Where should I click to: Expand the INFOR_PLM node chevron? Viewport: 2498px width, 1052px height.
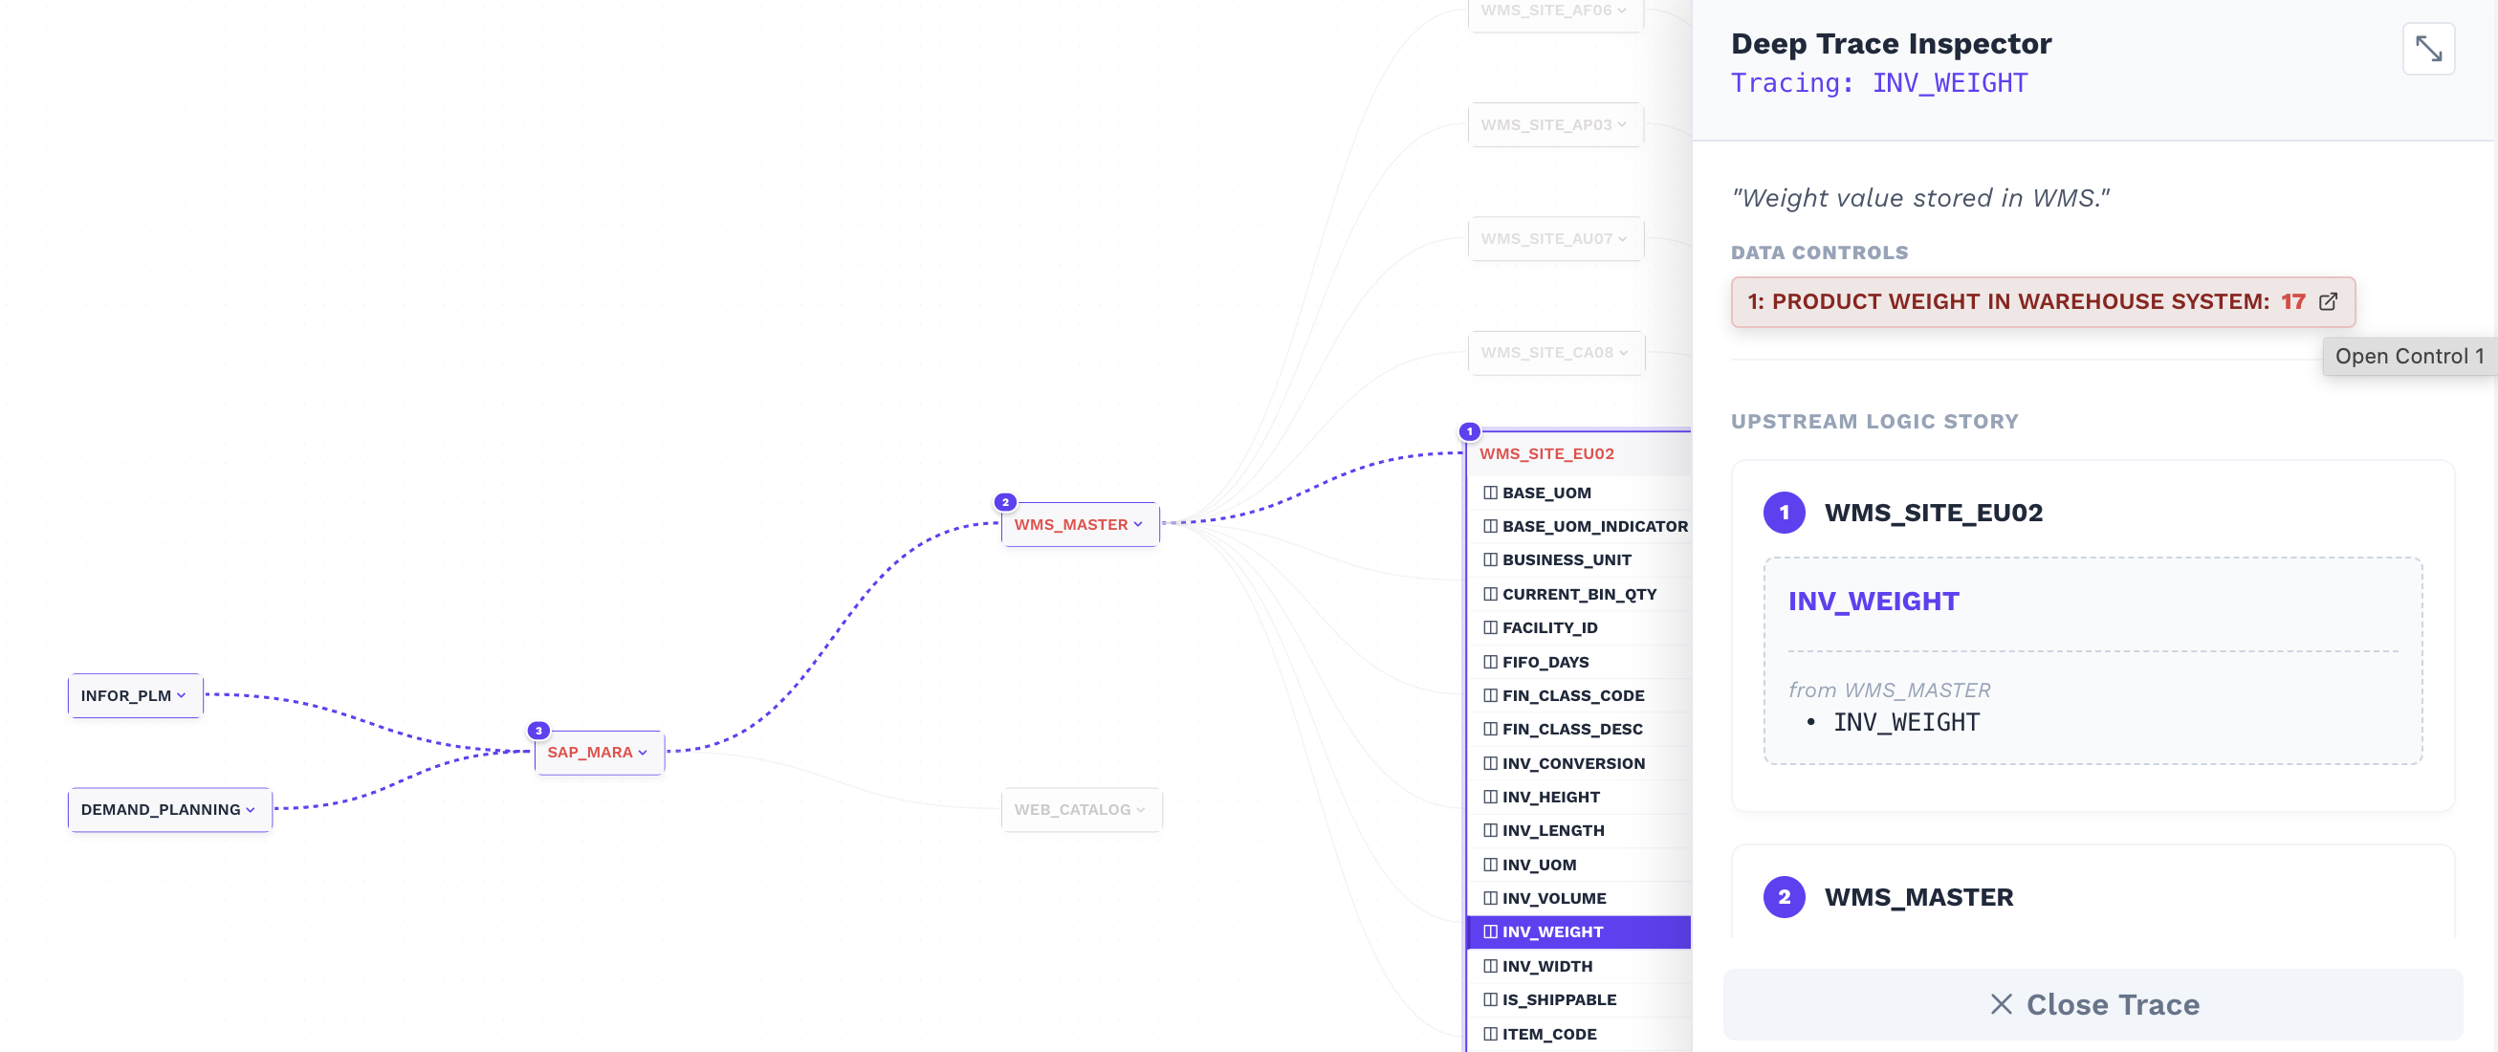[x=185, y=695]
